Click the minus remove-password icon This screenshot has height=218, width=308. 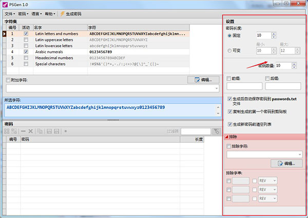click(x=24, y=131)
